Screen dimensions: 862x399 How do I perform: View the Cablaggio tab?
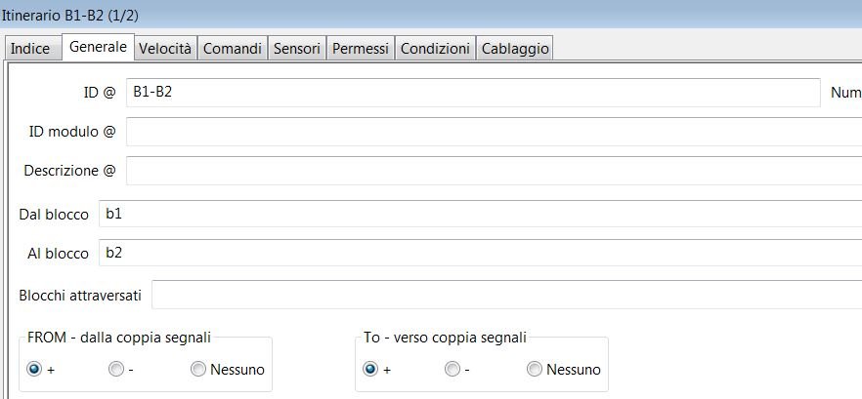[x=516, y=48]
